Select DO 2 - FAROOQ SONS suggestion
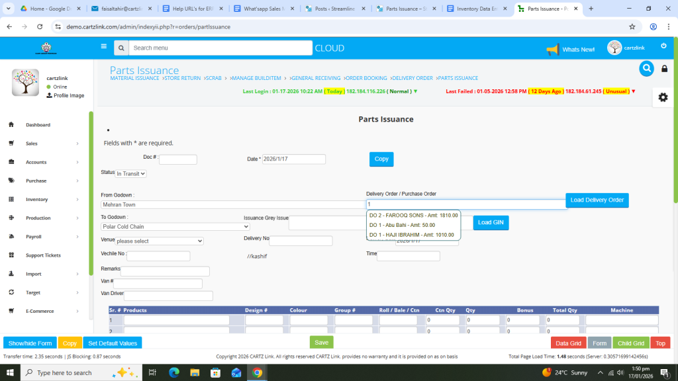This screenshot has height=381, width=678. coord(412,215)
